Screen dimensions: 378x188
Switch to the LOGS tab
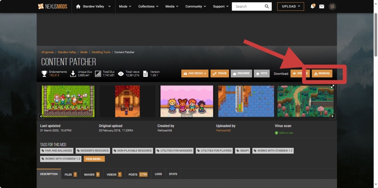(x=159, y=174)
